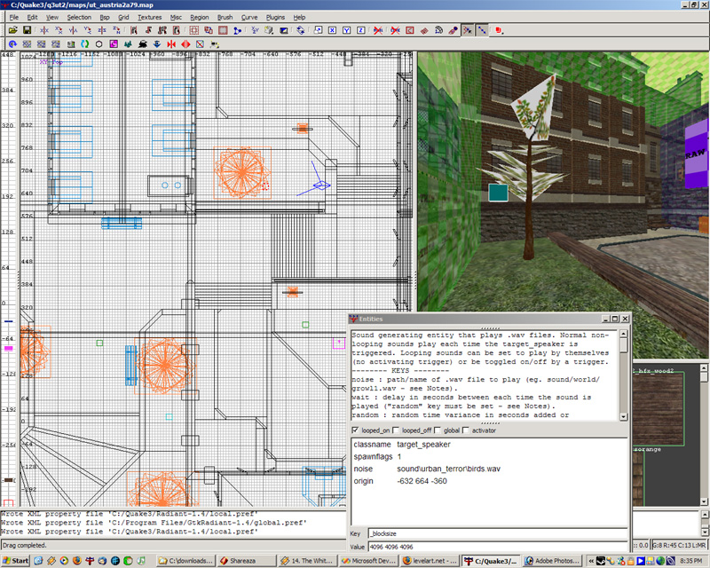Click the black hexagon outline toolbar icon
This screenshot has height=568, width=710.
coord(99,43)
